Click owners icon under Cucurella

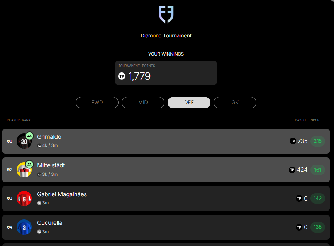[x=39, y=232]
